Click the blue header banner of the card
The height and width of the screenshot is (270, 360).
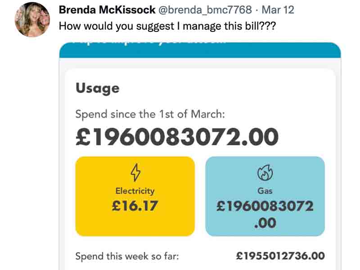tap(200, 50)
